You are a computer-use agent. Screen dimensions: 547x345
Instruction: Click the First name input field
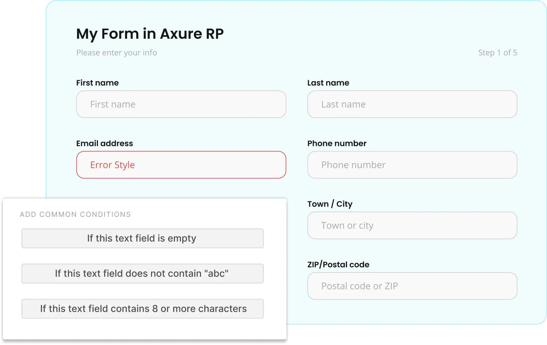click(181, 104)
